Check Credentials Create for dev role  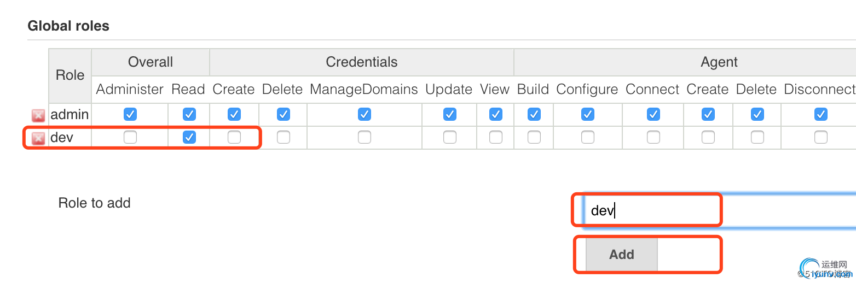click(x=234, y=137)
